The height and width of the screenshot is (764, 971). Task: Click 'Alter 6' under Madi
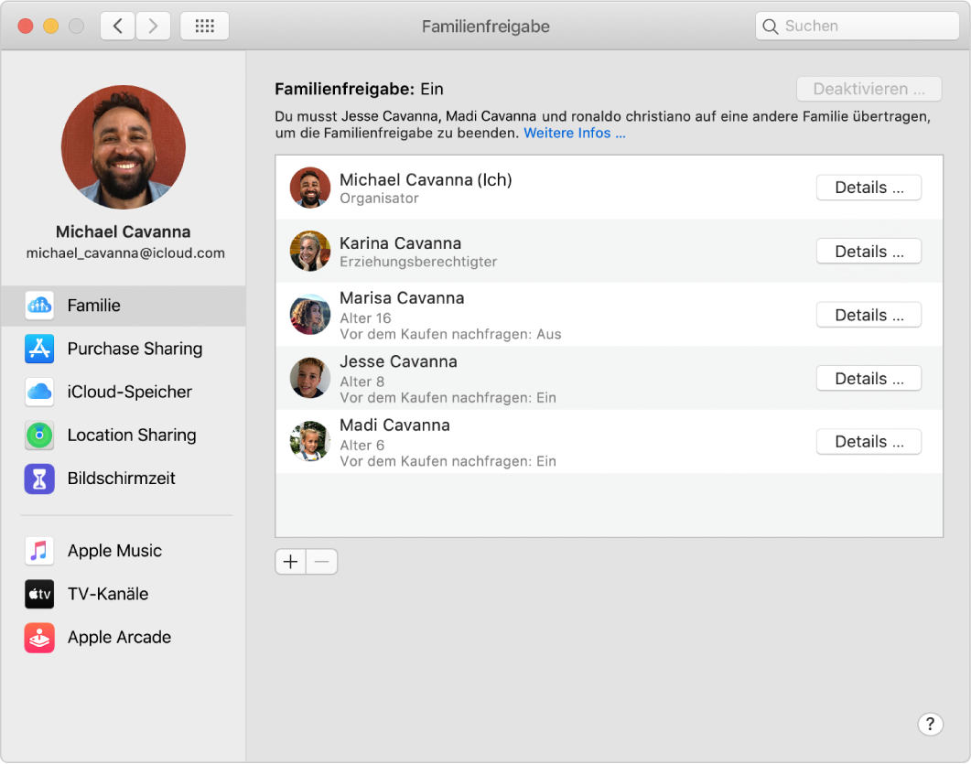361,446
